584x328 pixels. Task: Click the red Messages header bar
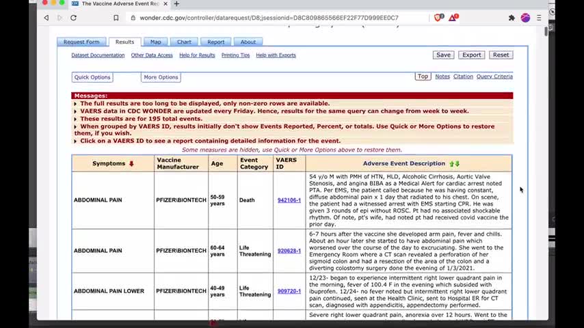292,96
